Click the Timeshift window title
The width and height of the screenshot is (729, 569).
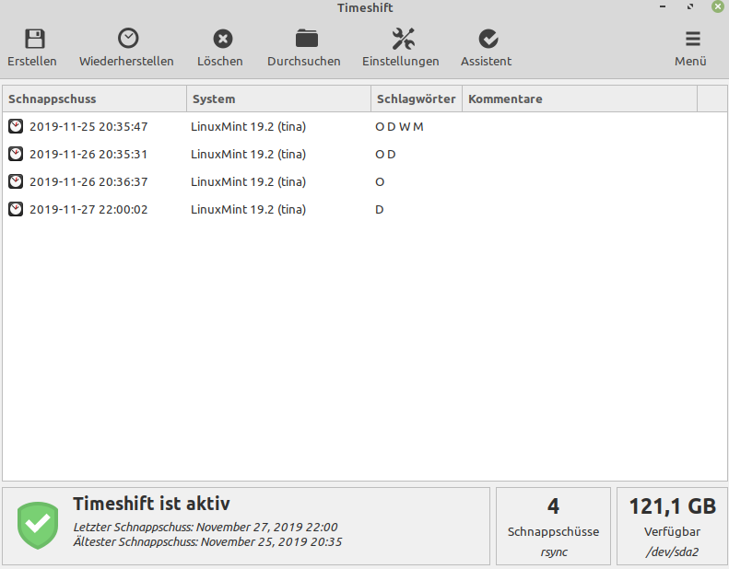(365, 8)
